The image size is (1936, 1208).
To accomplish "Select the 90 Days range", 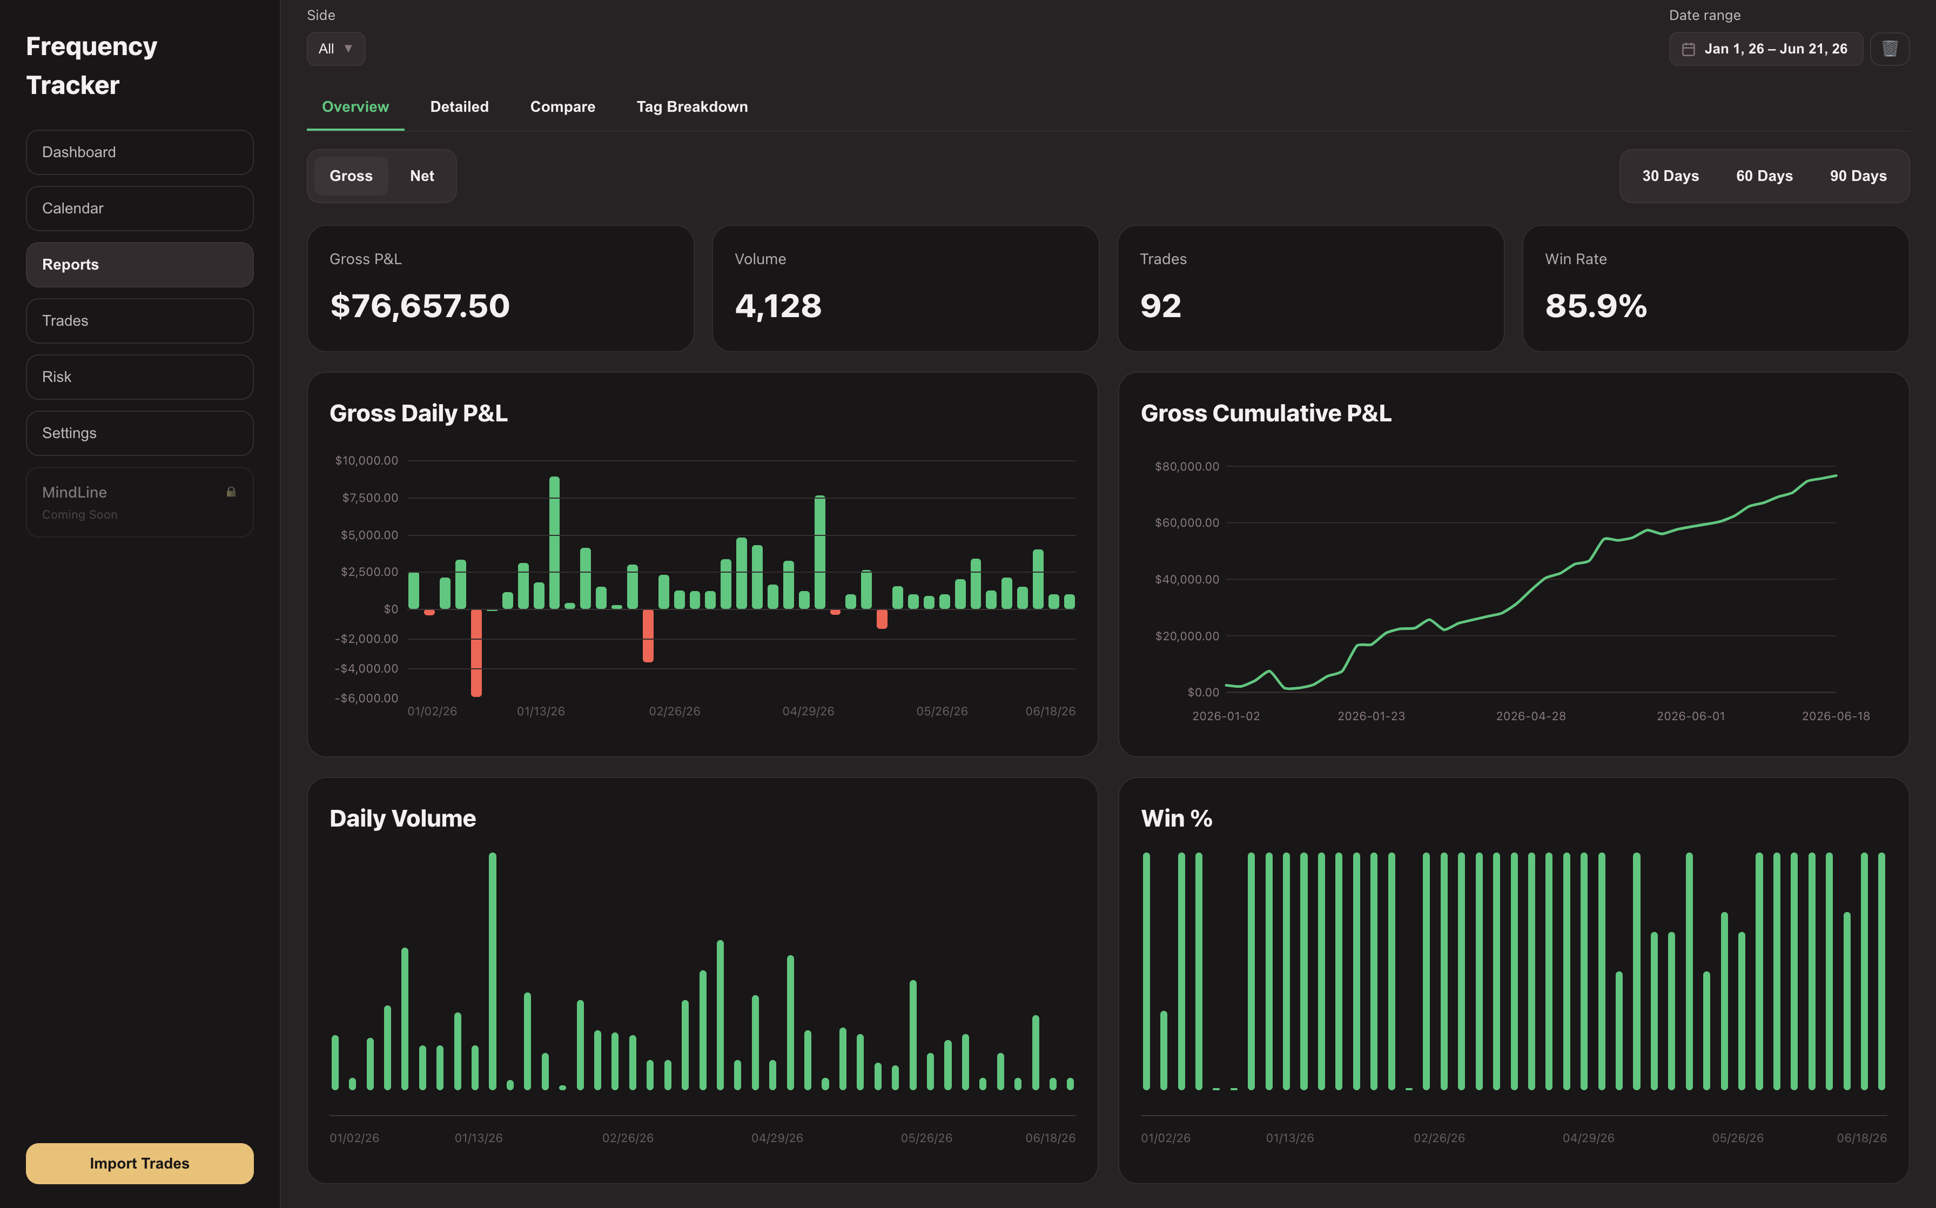I will (1858, 176).
